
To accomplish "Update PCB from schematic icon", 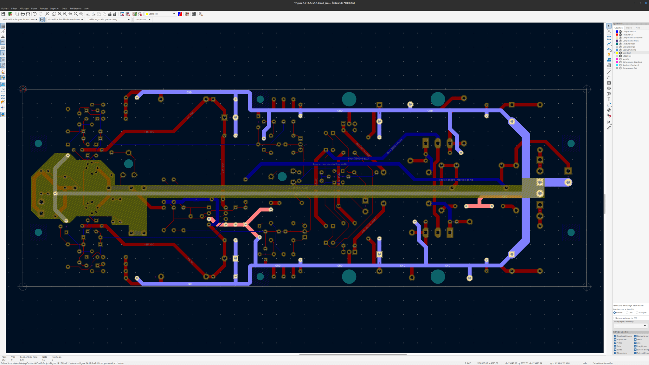I will click(x=135, y=14).
